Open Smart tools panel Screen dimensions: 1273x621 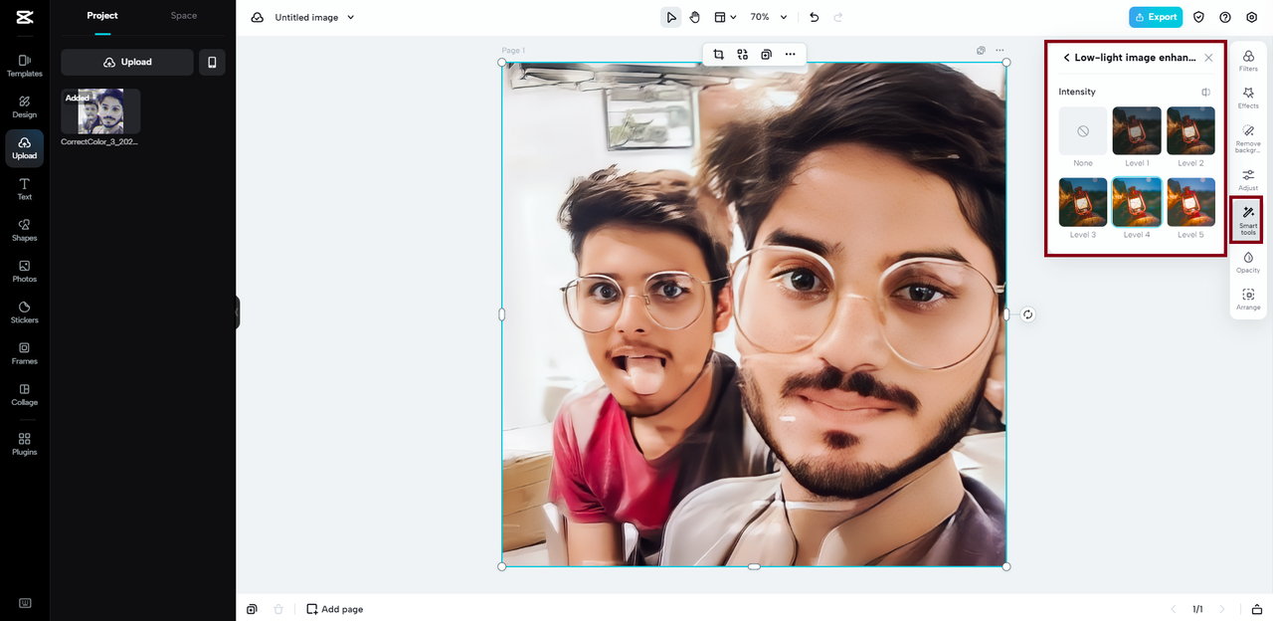pos(1248,220)
